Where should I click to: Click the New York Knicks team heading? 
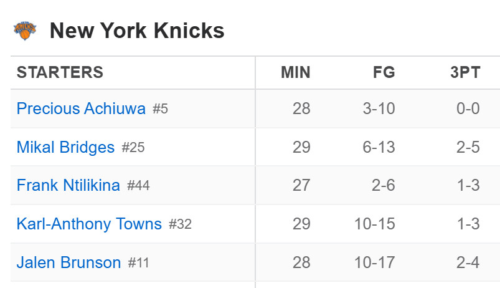(137, 31)
